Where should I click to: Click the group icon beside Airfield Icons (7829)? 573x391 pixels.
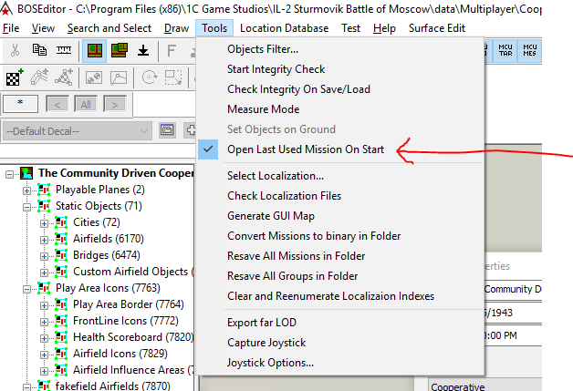[61, 354]
